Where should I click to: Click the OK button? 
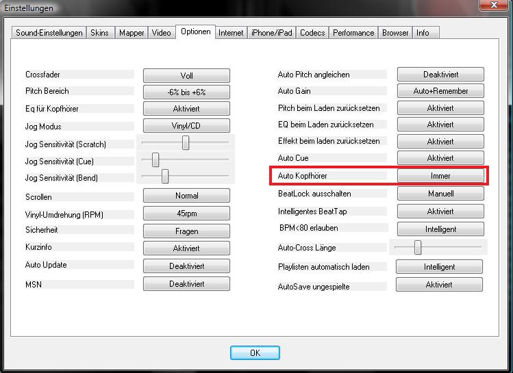click(x=255, y=353)
